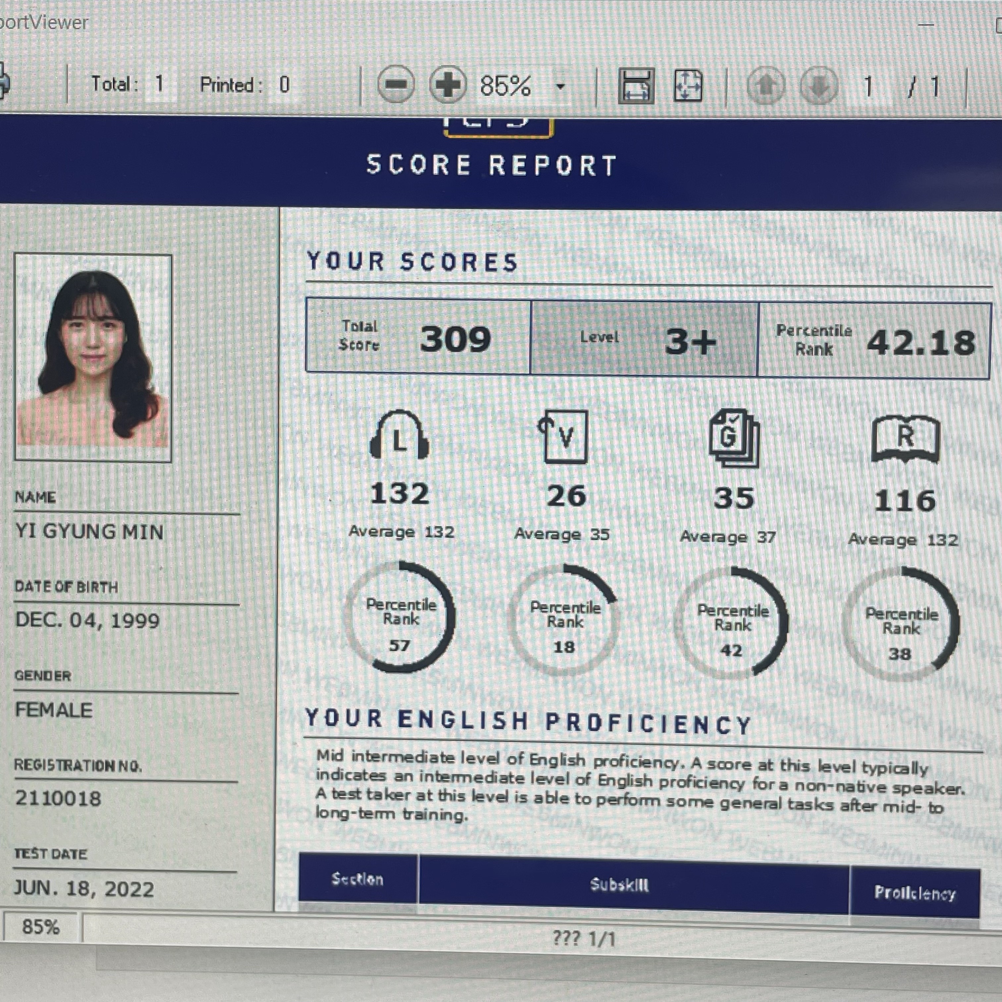The width and height of the screenshot is (1002, 1002).
Task: Click the Vocabulary V document icon
Action: tap(564, 436)
